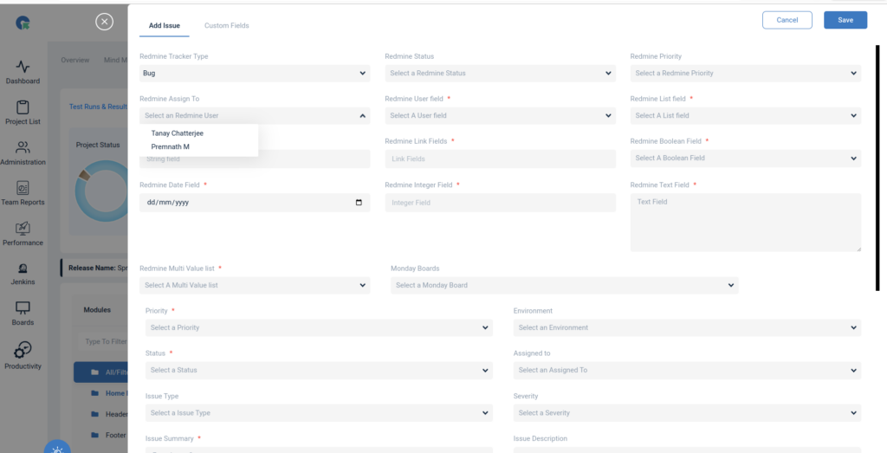887x453 pixels.
Task: Switch to the Custom Fields tab
Action: [226, 26]
